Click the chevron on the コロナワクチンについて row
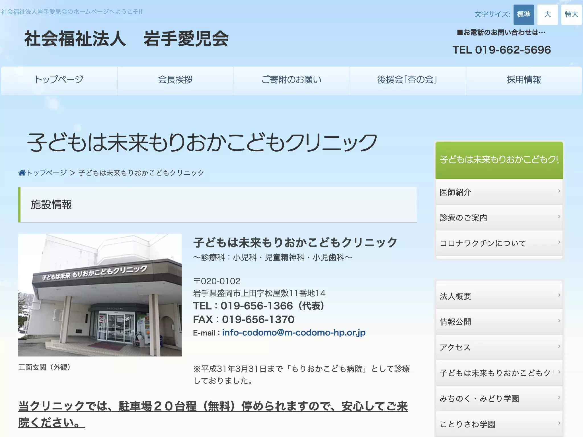 click(x=559, y=242)
